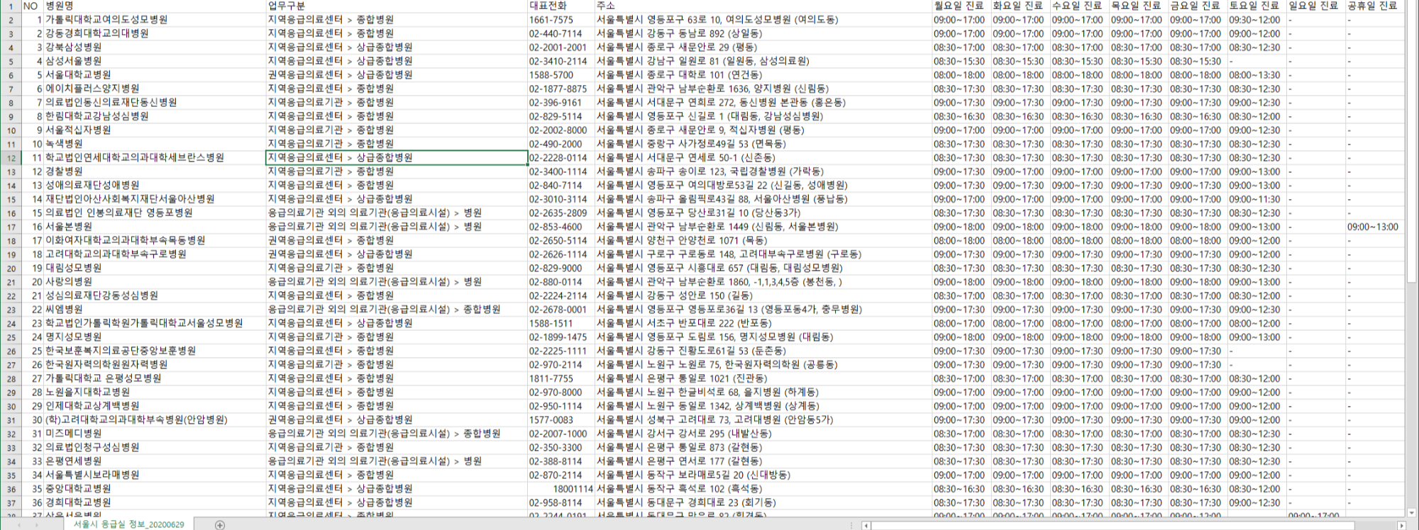Select address 서울특별시 양천구 안양천로 1071 (목동)

coord(763,240)
